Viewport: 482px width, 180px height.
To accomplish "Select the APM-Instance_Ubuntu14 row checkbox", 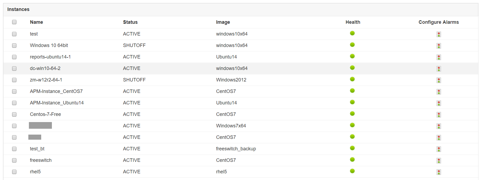I will coord(14,103).
